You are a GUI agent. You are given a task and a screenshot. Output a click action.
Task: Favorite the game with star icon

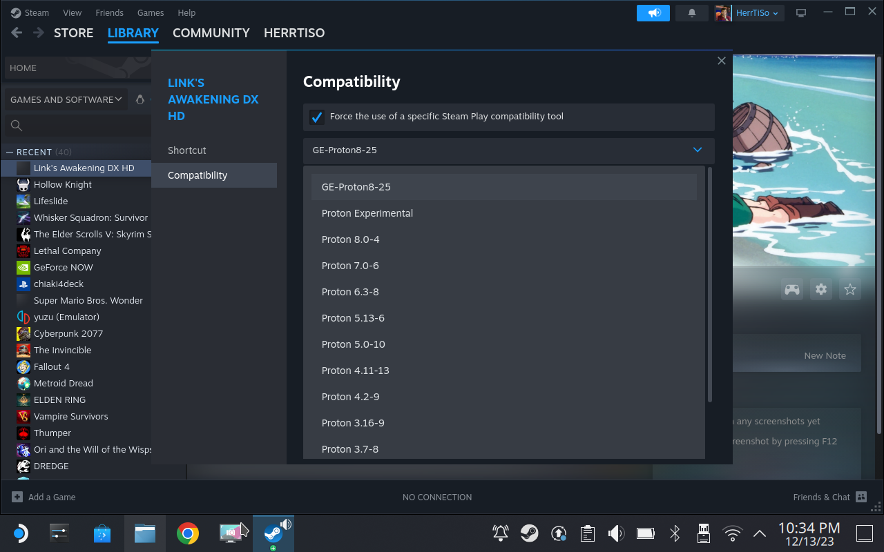pos(850,290)
